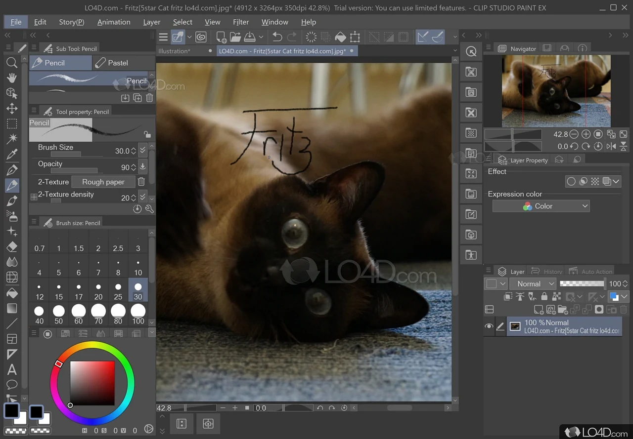This screenshot has height=439, width=633.
Task: Click the Save icon in the command bar
Action: [250, 37]
